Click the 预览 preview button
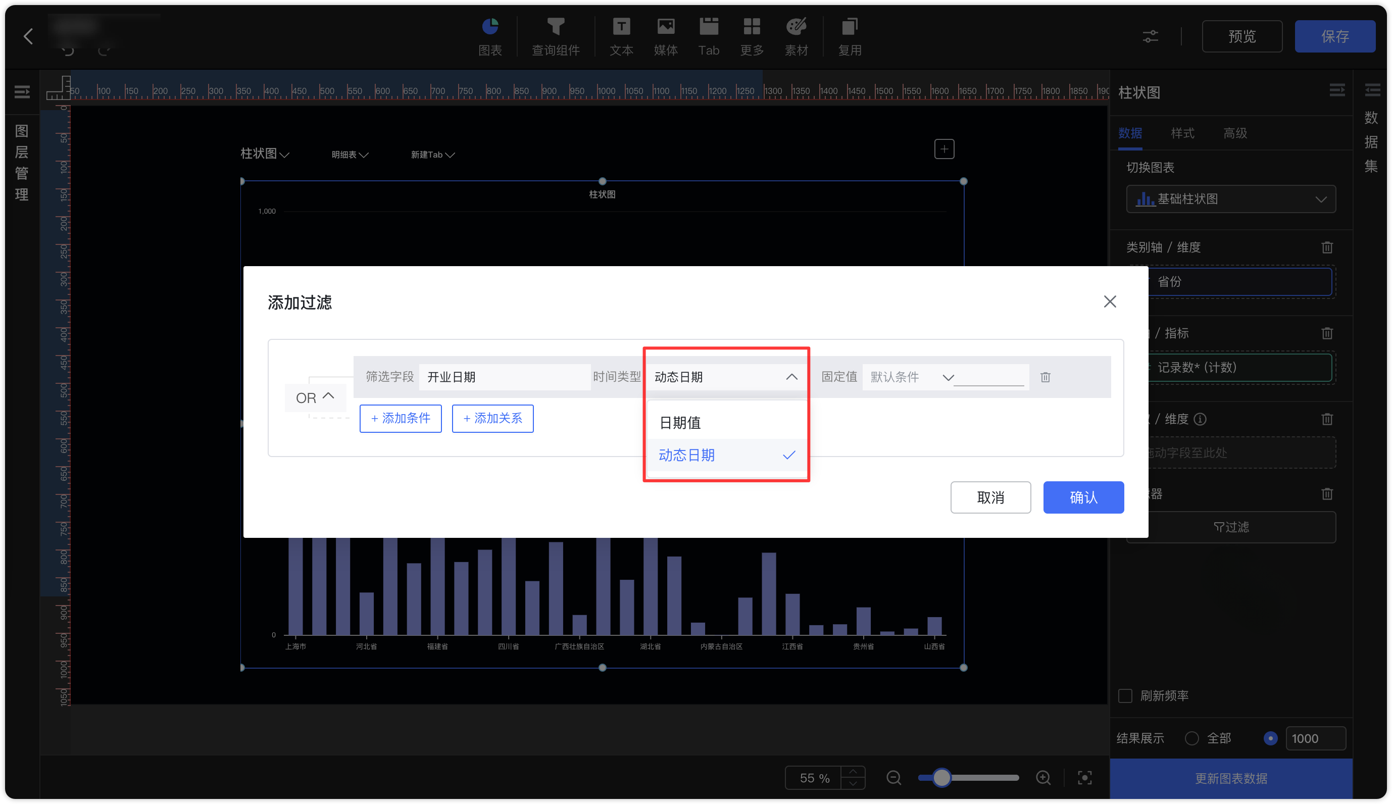 [x=1241, y=36]
